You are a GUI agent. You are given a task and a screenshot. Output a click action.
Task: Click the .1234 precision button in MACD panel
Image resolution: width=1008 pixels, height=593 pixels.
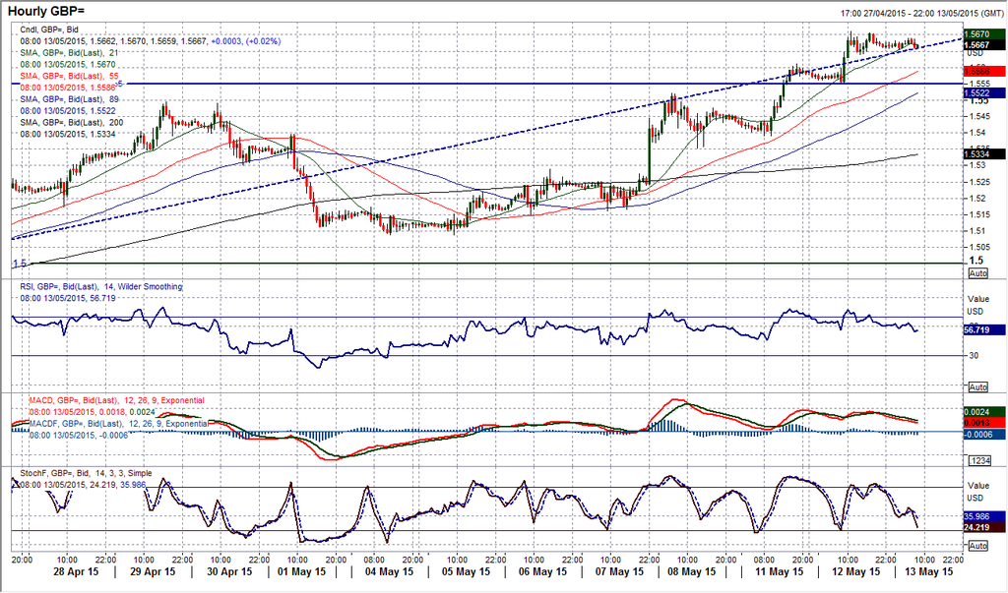[979, 460]
